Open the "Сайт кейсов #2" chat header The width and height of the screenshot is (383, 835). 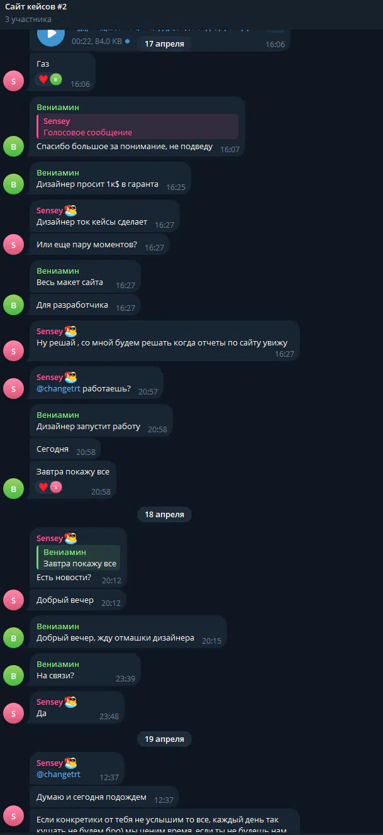[36, 7]
